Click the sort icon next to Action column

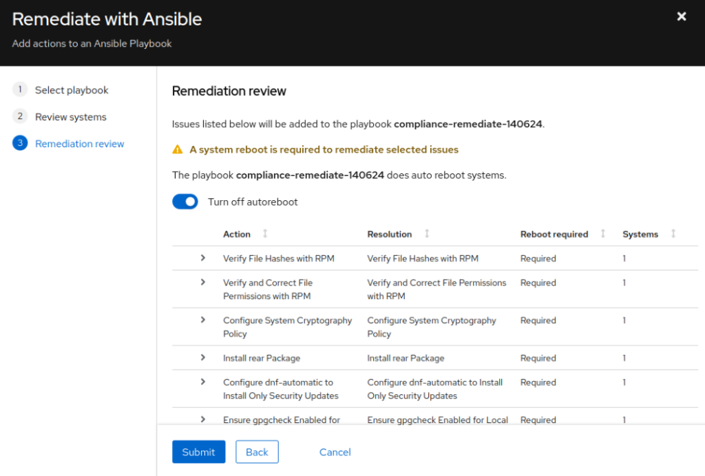[x=265, y=234]
